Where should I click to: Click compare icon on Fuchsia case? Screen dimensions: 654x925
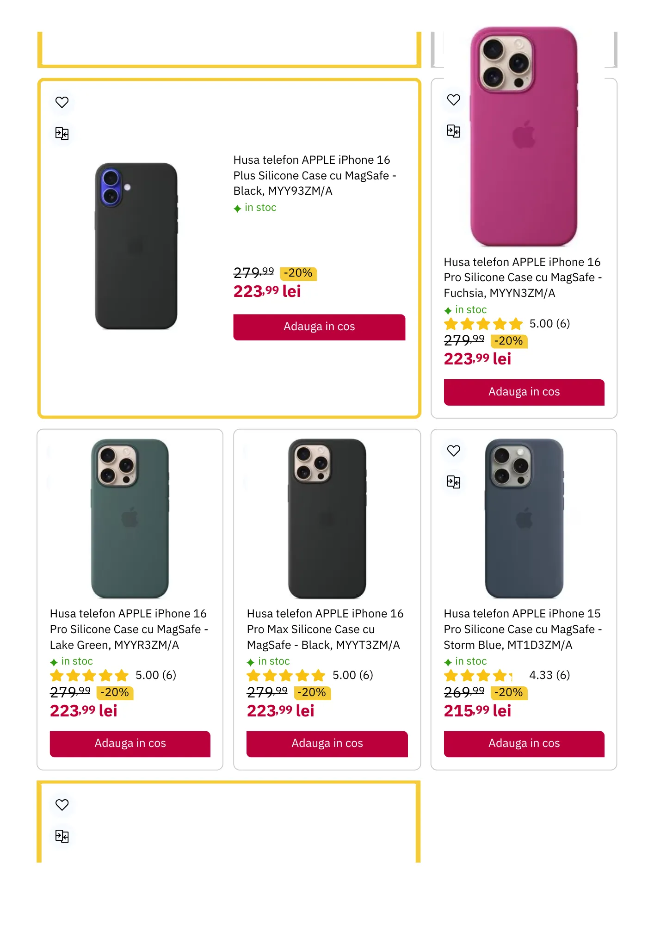pyautogui.click(x=454, y=131)
